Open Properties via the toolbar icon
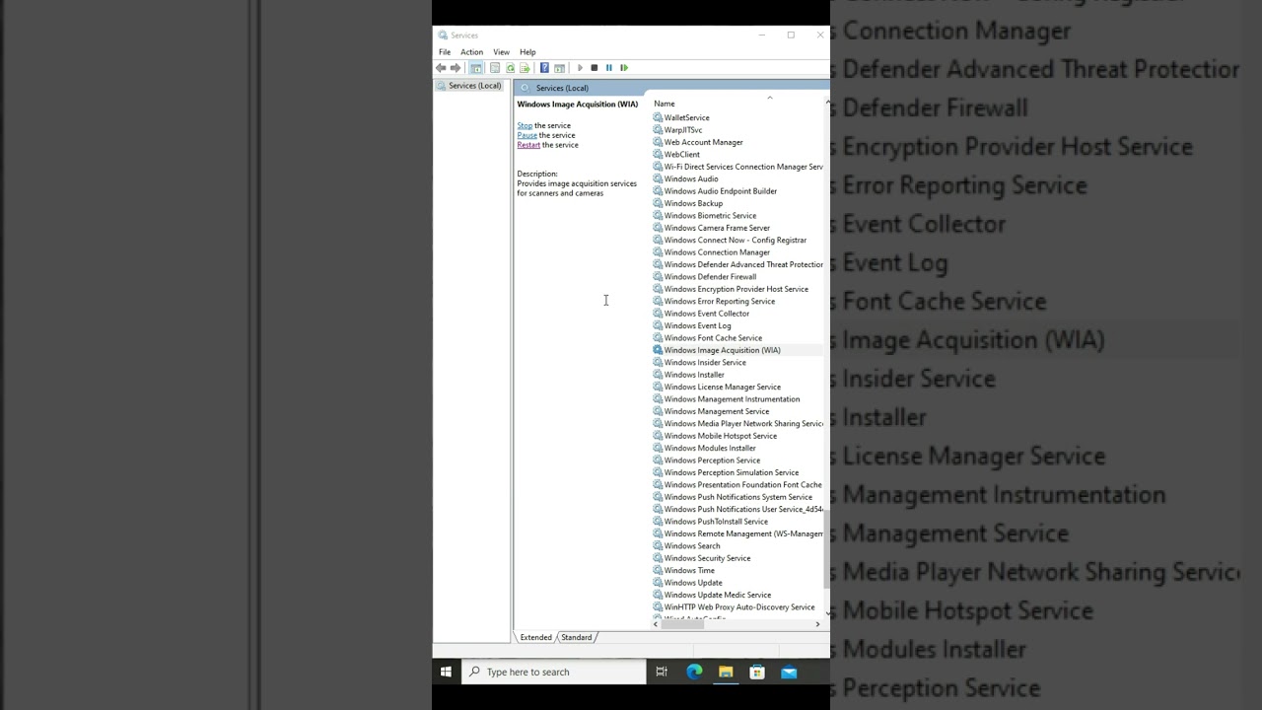Viewport: 1262px width, 710px height. [495, 68]
